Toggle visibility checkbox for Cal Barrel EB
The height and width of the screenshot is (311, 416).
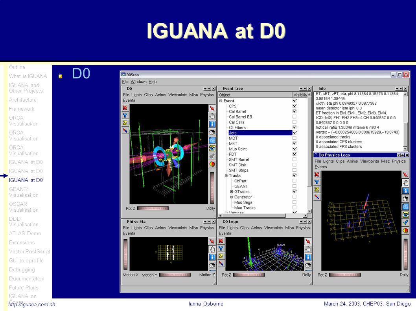tap(295, 116)
